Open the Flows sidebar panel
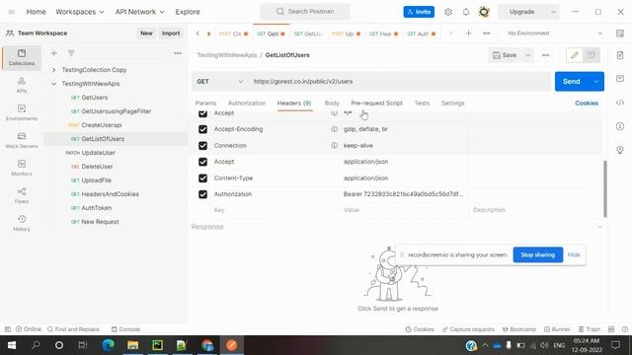 pyautogui.click(x=22, y=195)
